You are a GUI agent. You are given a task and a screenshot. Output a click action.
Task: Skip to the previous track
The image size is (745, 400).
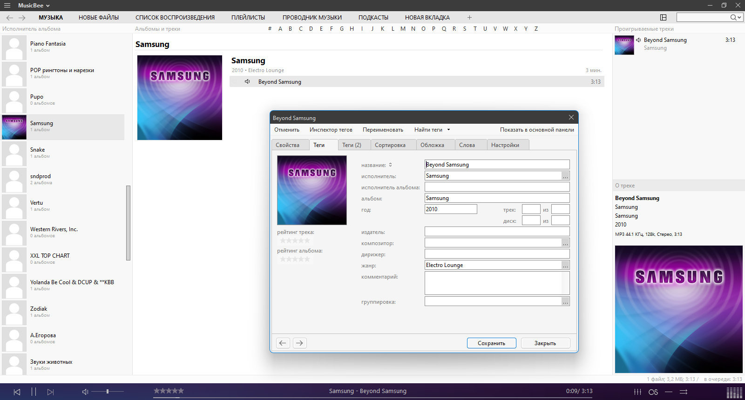click(17, 392)
